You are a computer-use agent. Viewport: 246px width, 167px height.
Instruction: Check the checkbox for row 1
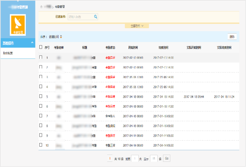tap(41, 57)
